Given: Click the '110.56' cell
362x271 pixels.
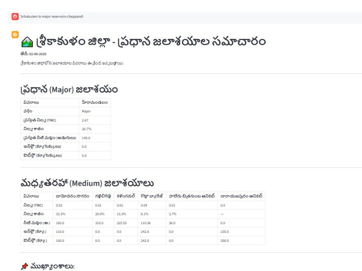Looking at the screenshot, I should (x=146, y=223).
